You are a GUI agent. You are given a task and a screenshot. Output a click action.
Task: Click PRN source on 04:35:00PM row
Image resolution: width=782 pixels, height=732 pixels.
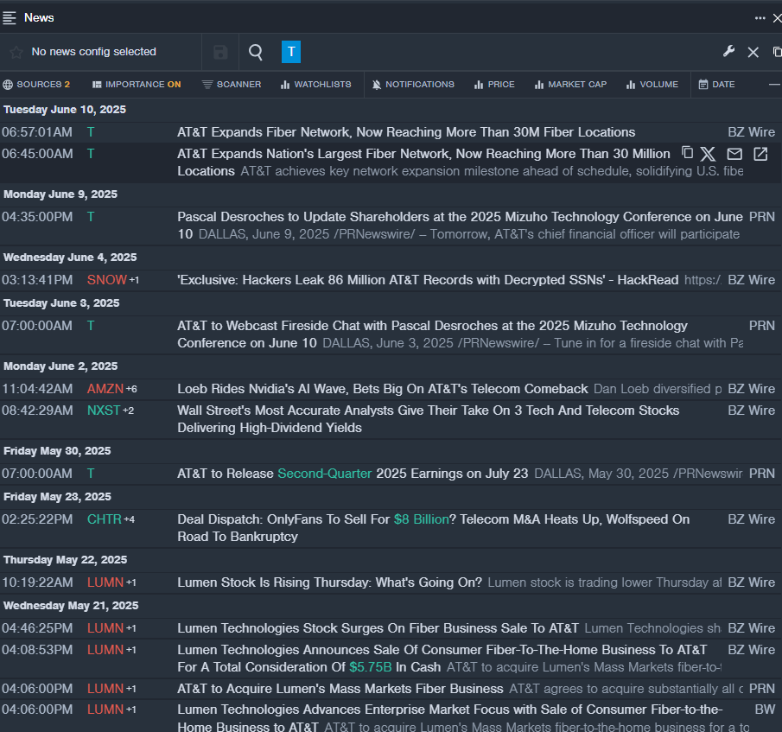[761, 217]
